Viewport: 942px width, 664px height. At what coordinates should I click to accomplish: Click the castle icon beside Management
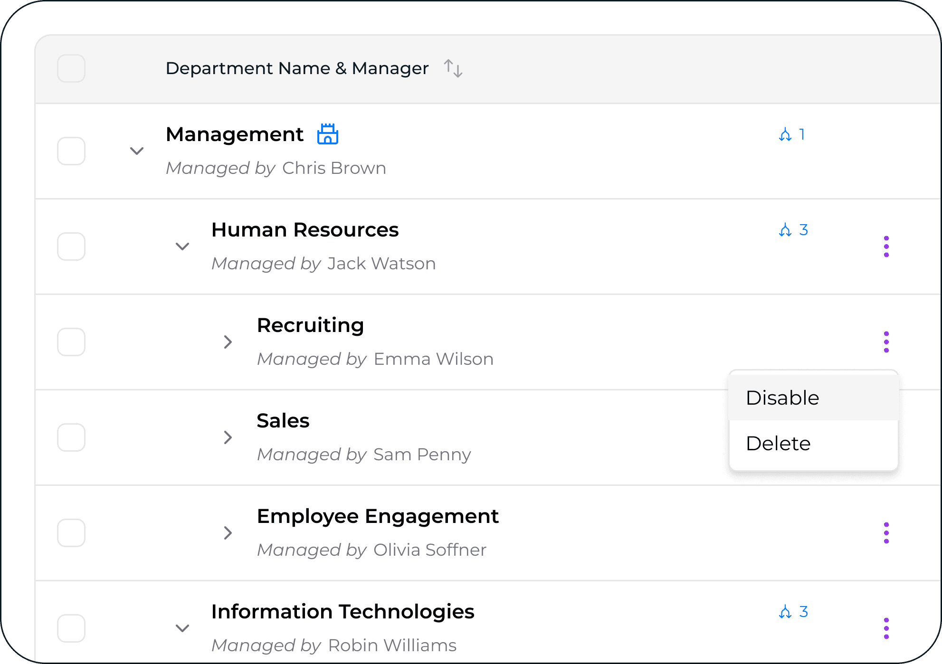click(x=327, y=134)
